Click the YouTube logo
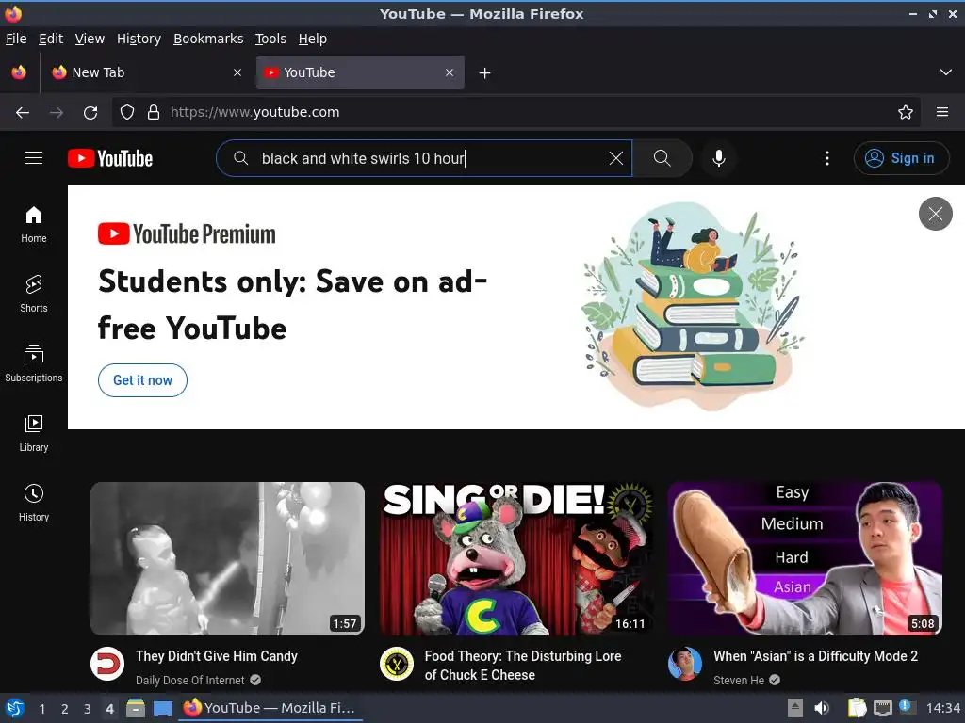 [110, 158]
